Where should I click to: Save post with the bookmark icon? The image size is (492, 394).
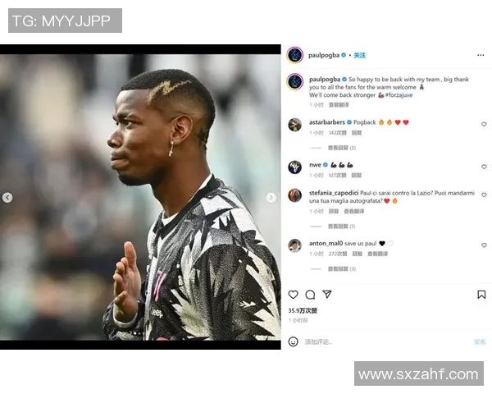pos(481,295)
